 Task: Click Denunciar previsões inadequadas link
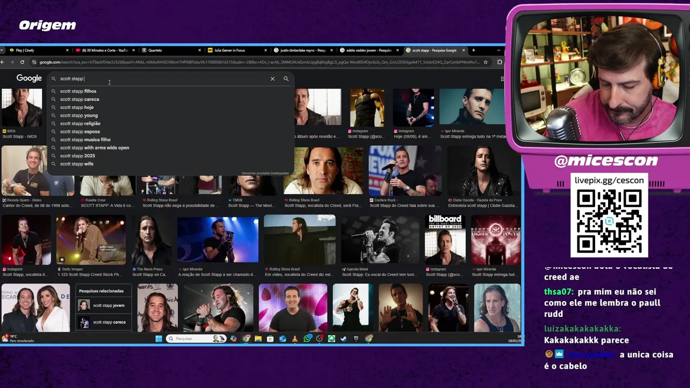tap(265, 173)
